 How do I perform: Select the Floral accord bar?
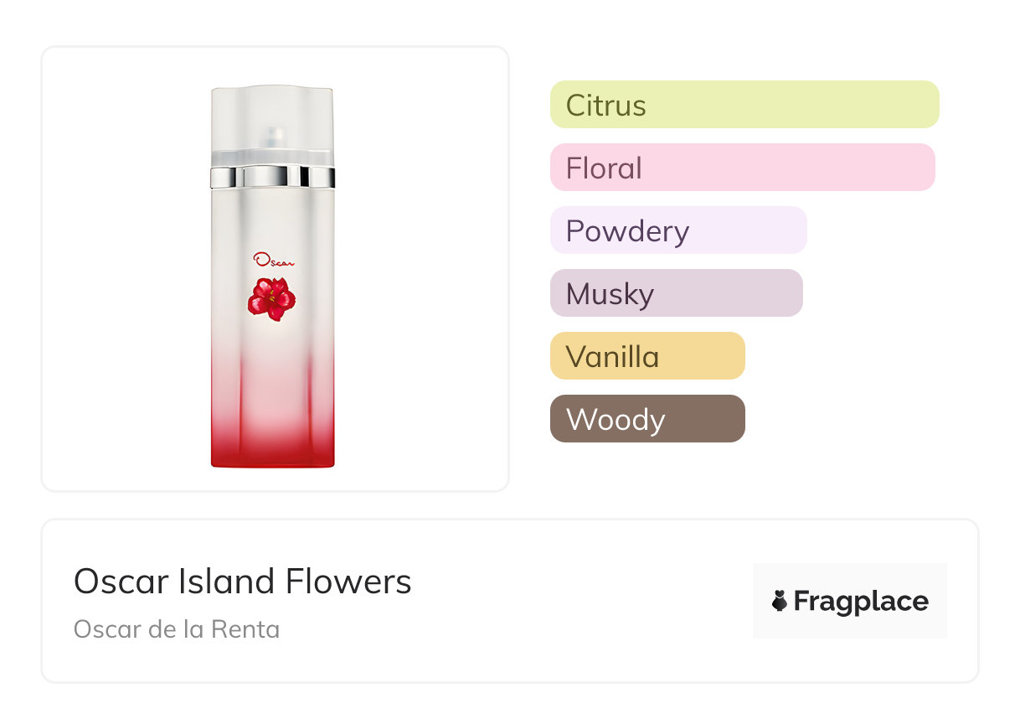coord(742,168)
